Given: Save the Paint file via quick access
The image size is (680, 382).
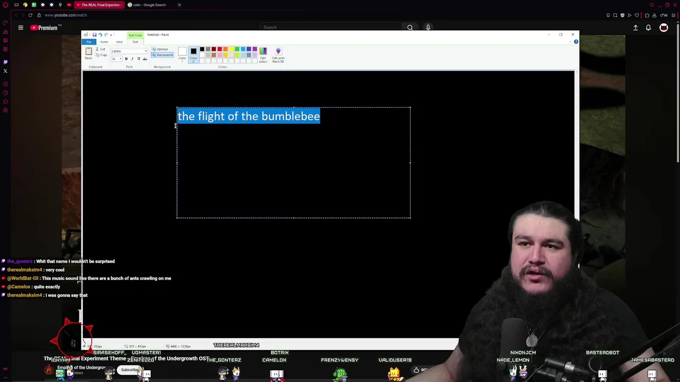Looking at the screenshot, I should pos(95,34).
